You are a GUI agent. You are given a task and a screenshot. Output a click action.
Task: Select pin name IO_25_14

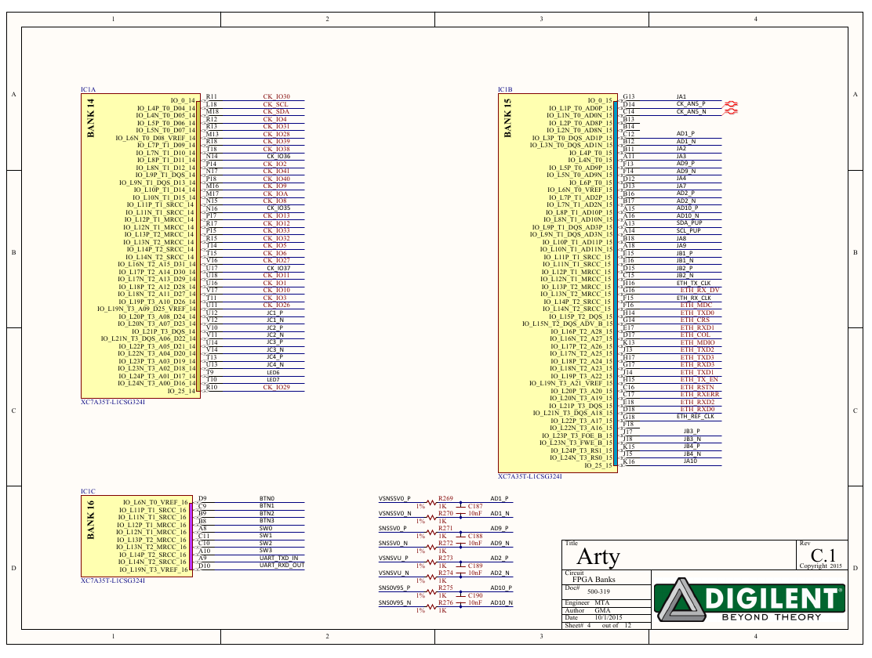[x=181, y=391]
